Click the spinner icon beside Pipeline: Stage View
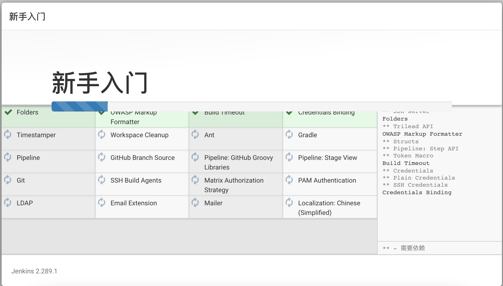503x286 pixels. 289,157
